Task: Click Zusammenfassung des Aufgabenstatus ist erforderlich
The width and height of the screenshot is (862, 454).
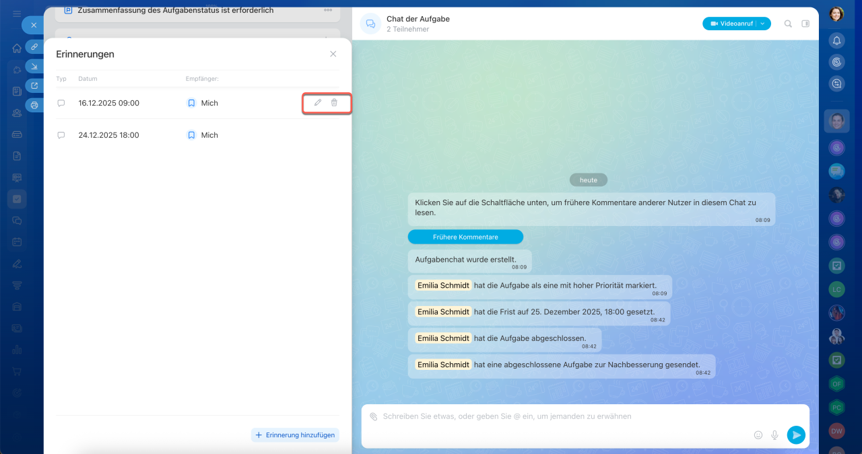Action: (176, 10)
